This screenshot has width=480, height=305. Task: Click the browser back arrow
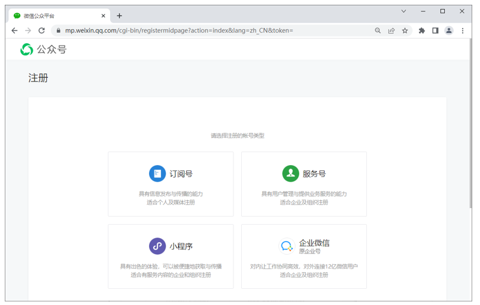click(x=14, y=30)
